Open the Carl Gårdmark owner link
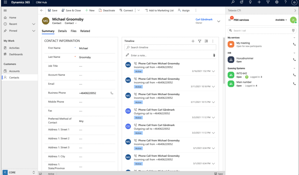This screenshot has height=175, width=299. (204, 19)
